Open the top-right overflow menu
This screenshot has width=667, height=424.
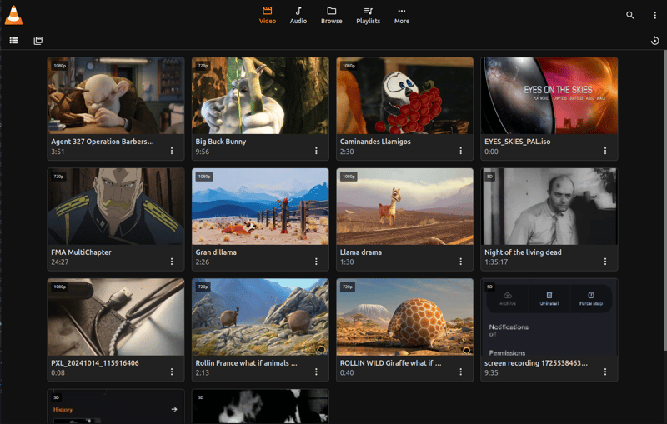point(654,15)
